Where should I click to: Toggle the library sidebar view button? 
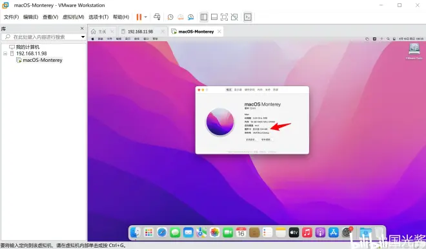pyautogui.click(x=204, y=17)
